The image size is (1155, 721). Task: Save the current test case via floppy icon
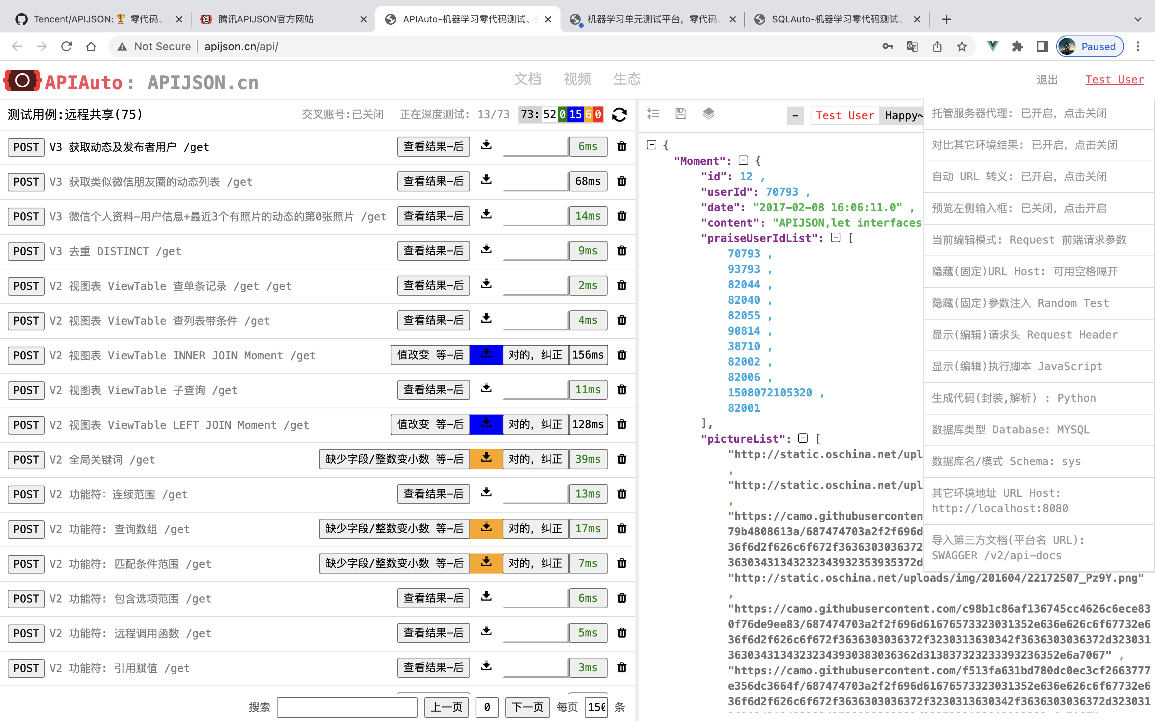[x=681, y=113]
